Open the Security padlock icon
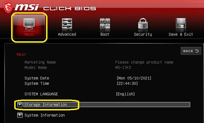The width and height of the screenshot is (204, 123). pos(143,24)
